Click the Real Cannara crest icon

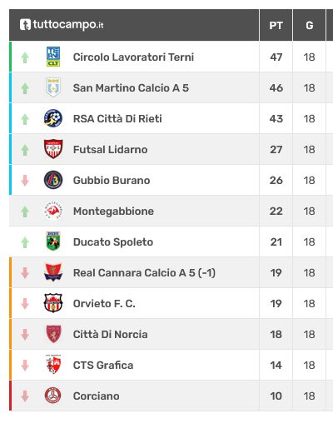coord(53,272)
